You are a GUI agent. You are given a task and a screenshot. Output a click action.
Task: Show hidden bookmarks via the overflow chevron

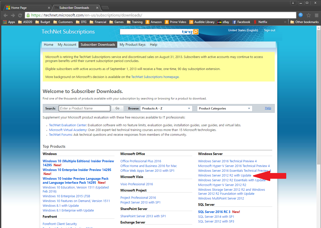coord(285,22)
